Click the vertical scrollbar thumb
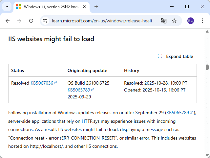The width and height of the screenshot is (210, 158). 207,67
